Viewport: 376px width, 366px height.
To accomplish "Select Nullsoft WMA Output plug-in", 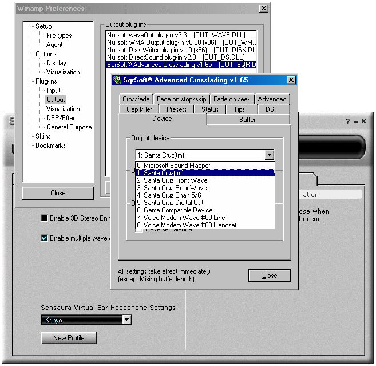I will pyautogui.click(x=181, y=42).
